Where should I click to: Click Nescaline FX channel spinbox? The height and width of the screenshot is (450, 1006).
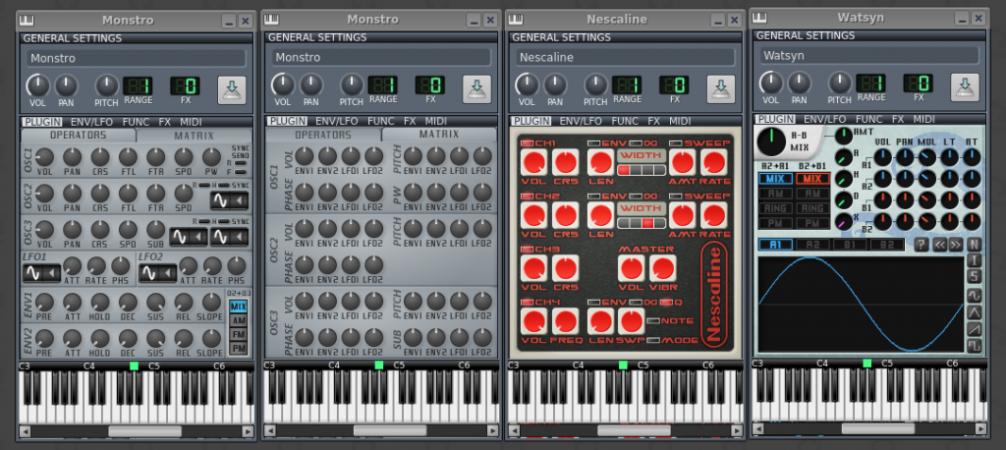click(674, 84)
